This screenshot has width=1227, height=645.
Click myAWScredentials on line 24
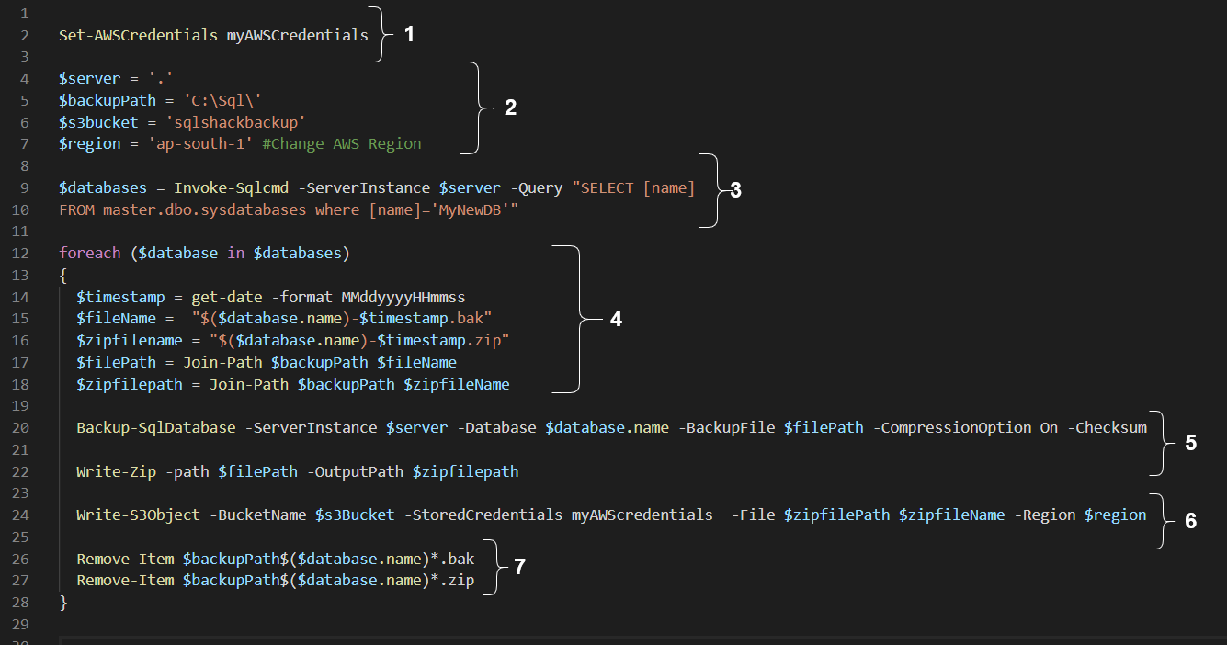coord(642,515)
